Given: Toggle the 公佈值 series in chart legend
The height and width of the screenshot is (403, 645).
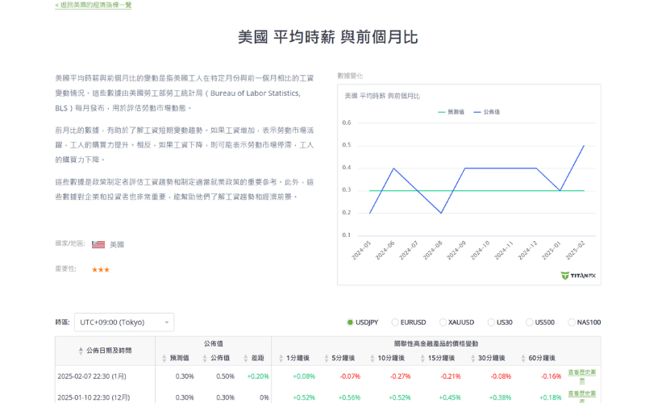Looking at the screenshot, I should 487,112.
